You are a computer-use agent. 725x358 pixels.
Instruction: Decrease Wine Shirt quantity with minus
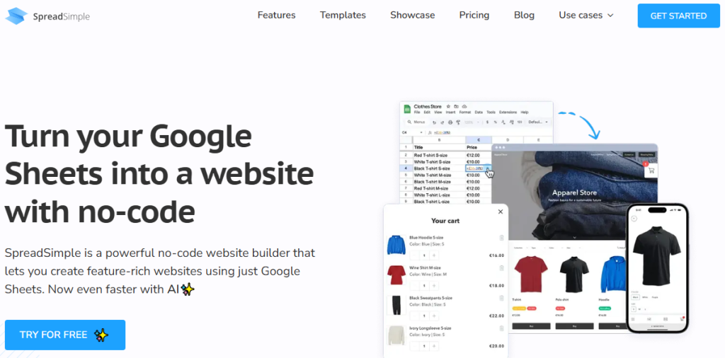(x=415, y=286)
